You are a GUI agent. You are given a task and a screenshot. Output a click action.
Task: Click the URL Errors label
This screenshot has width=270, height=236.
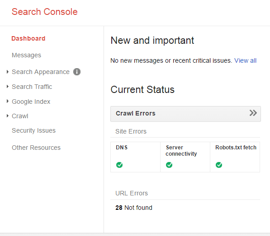[x=132, y=193]
